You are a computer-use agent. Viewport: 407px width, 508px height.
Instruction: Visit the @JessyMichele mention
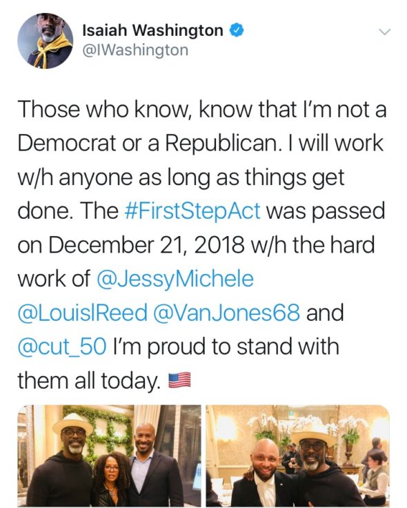click(x=175, y=279)
